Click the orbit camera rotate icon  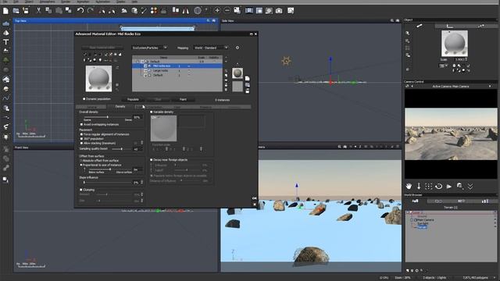point(439,186)
